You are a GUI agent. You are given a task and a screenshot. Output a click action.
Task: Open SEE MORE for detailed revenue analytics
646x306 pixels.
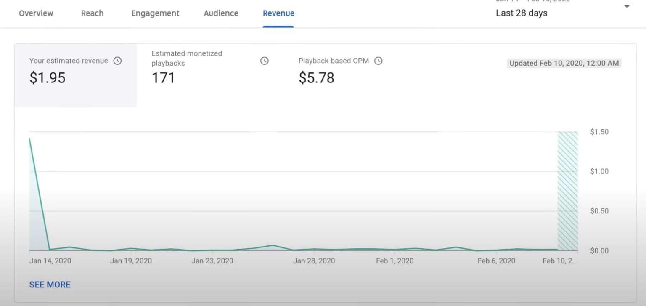(x=50, y=285)
